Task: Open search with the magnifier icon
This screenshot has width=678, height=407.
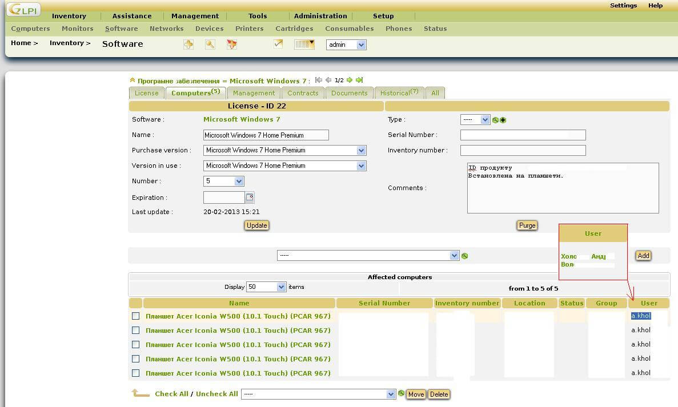Action: pos(210,44)
